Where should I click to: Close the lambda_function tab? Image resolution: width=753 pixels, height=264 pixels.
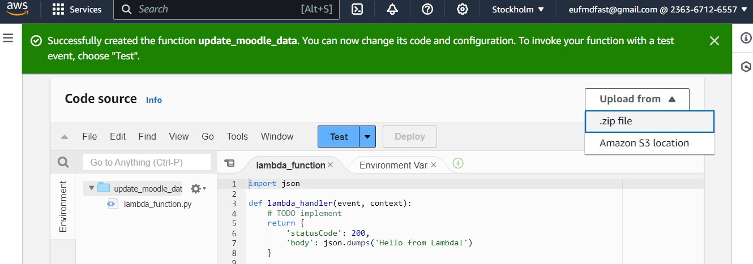click(331, 165)
